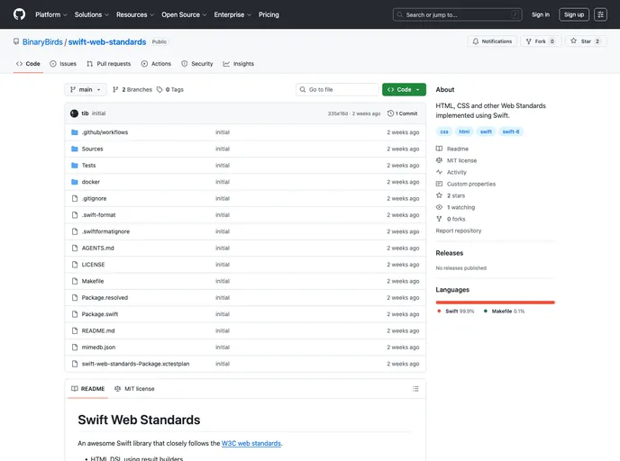Click the fork icon beside 0 forks
The height and width of the screenshot is (461, 620).
439,219
